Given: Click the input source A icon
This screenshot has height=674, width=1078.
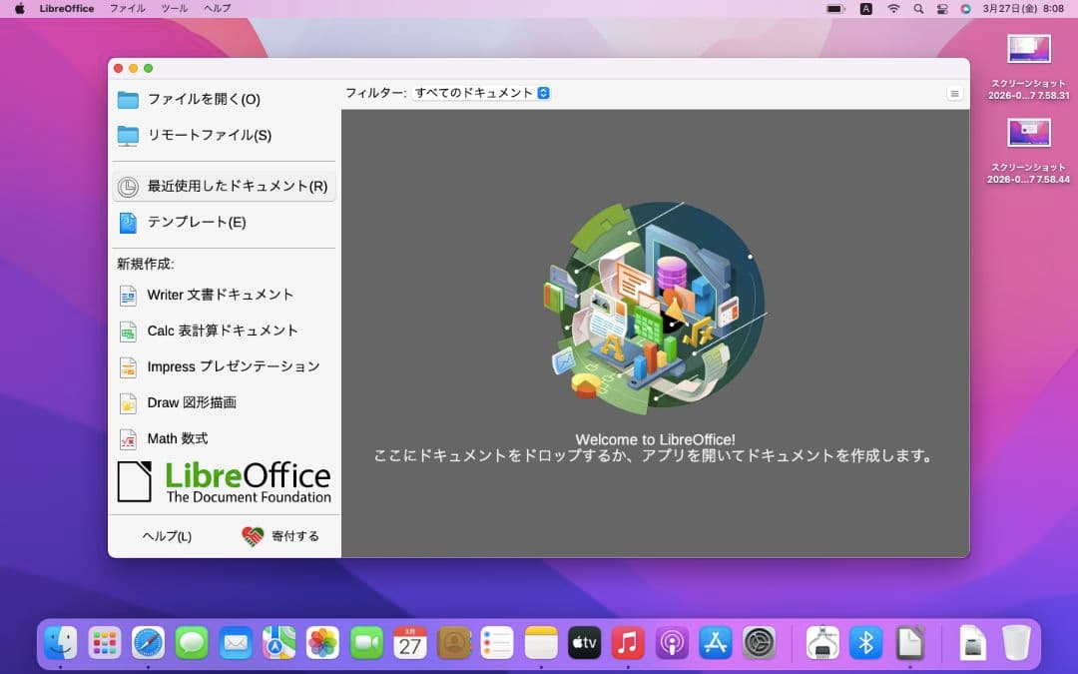Looking at the screenshot, I should pyautogui.click(x=866, y=8).
